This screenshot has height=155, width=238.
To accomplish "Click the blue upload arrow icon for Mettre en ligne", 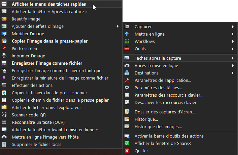I will (127, 34).
